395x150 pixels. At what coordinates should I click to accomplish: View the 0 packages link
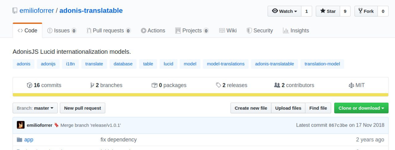(x=169, y=85)
